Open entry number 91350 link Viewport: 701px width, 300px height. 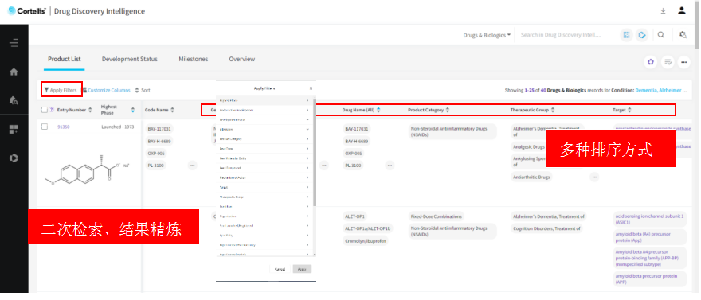(64, 127)
